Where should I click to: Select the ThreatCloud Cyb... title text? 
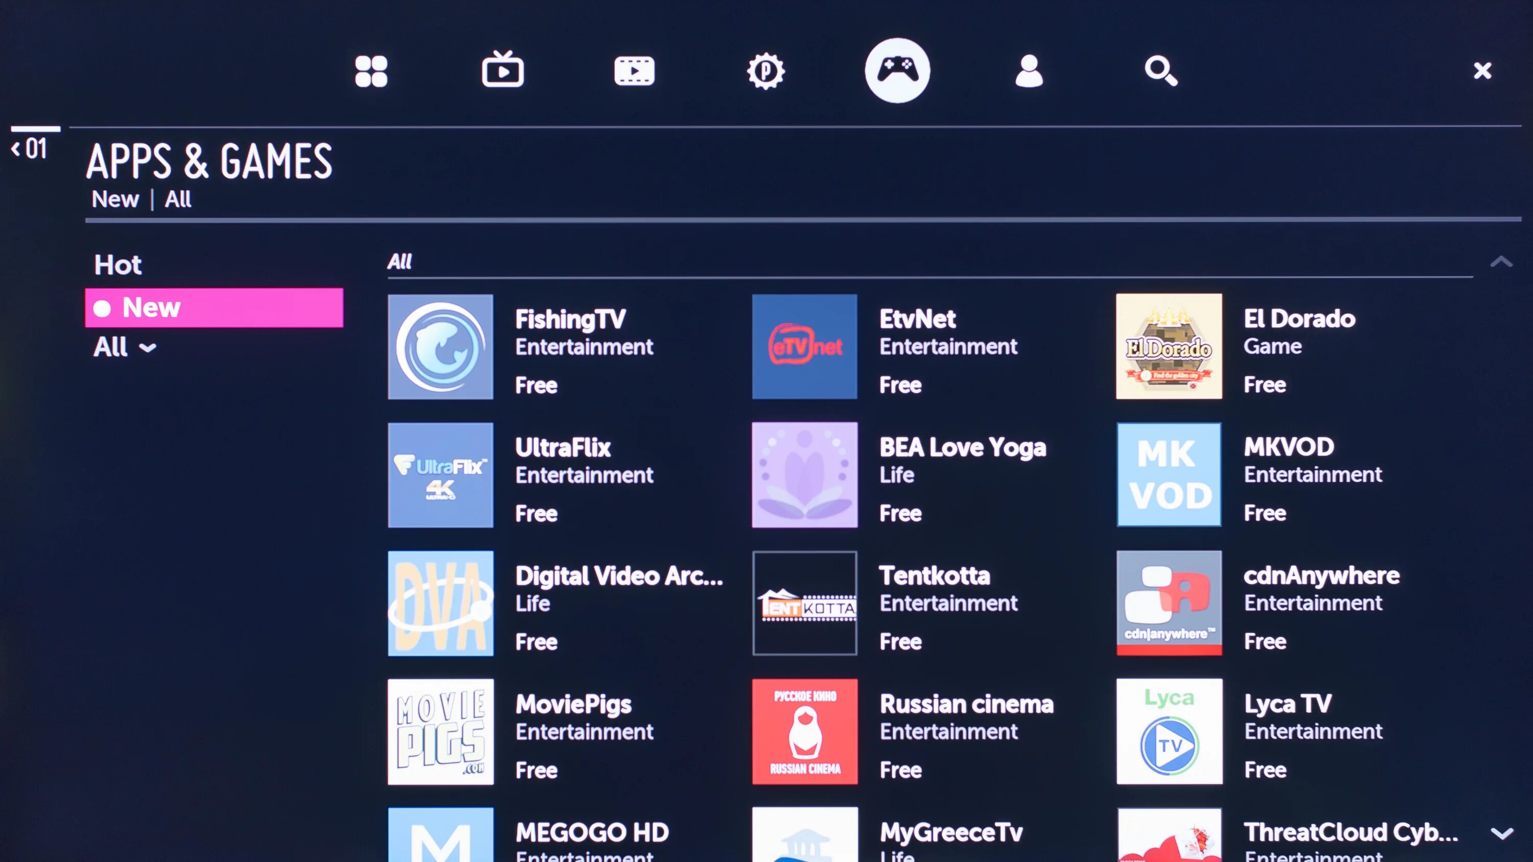click(x=1351, y=833)
